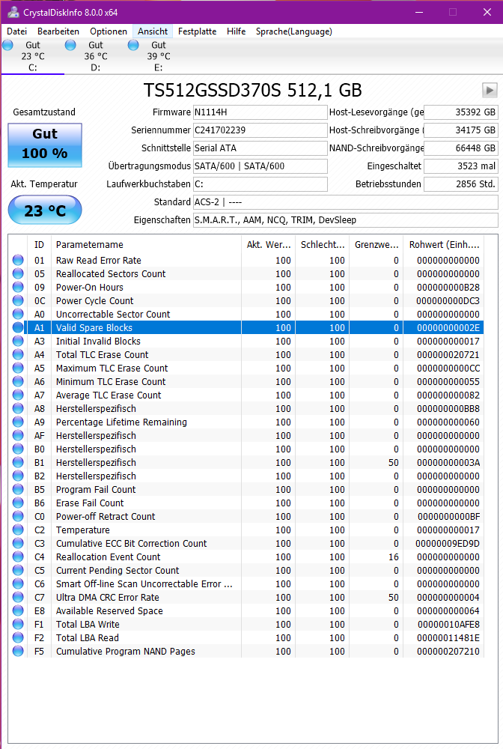503x749 pixels.
Task: Click the NAND-Schreibvorgänge value 66448 GB
Action: (x=461, y=148)
